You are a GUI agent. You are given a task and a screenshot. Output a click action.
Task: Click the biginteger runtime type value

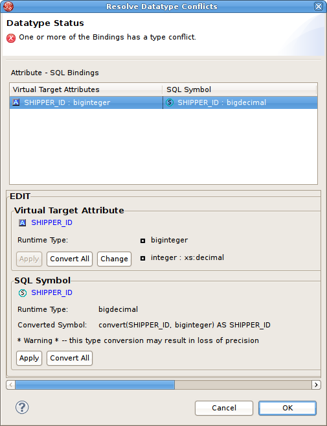pyautogui.click(x=170, y=241)
